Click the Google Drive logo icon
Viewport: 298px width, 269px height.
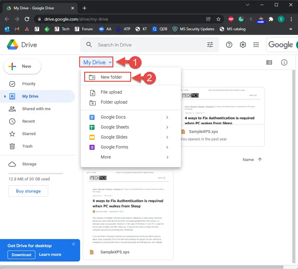(12, 45)
